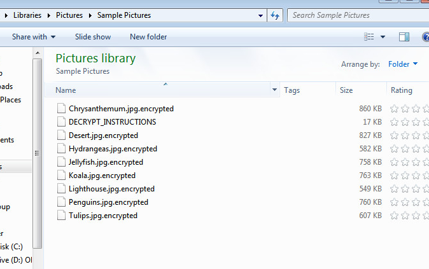Open the address bar history dropdown
Viewport: 429px width, 269px height.
click(261, 15)
